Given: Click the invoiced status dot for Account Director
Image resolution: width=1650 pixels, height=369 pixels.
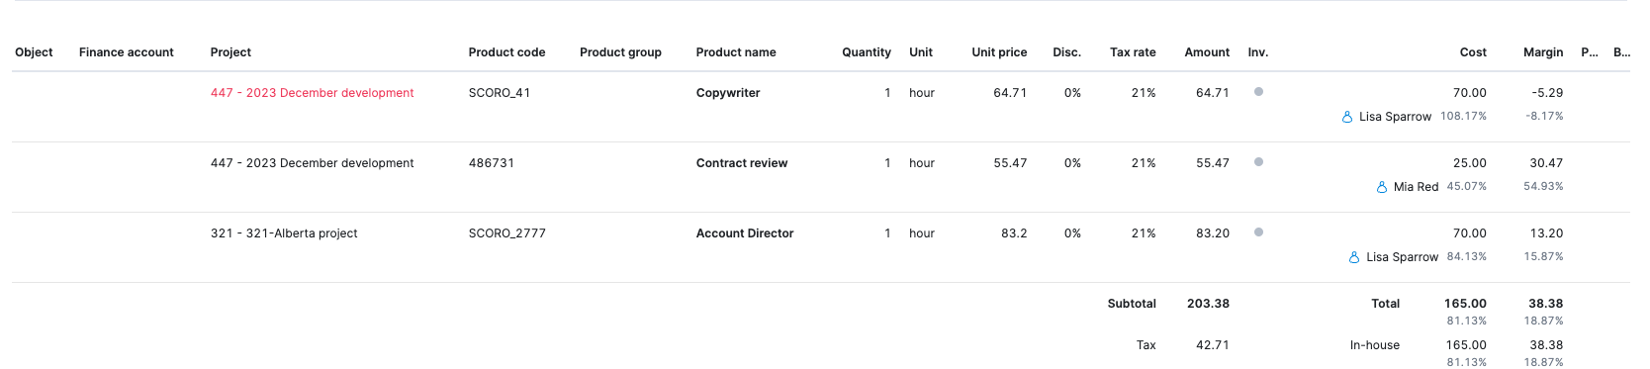Looking at the screenshot, I should (1258, 232).
